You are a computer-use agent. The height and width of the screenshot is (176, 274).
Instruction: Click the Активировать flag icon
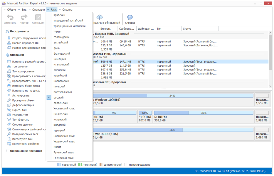tap(9, 95)
